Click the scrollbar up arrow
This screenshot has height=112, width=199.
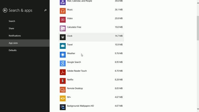pos(198,3)
